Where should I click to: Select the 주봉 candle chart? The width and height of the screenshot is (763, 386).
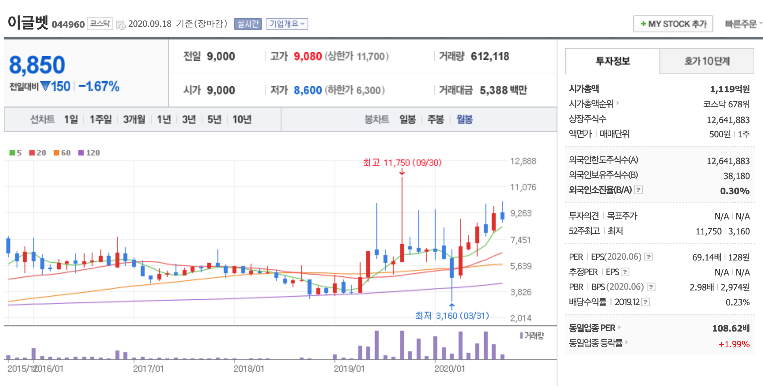(436, 119)
